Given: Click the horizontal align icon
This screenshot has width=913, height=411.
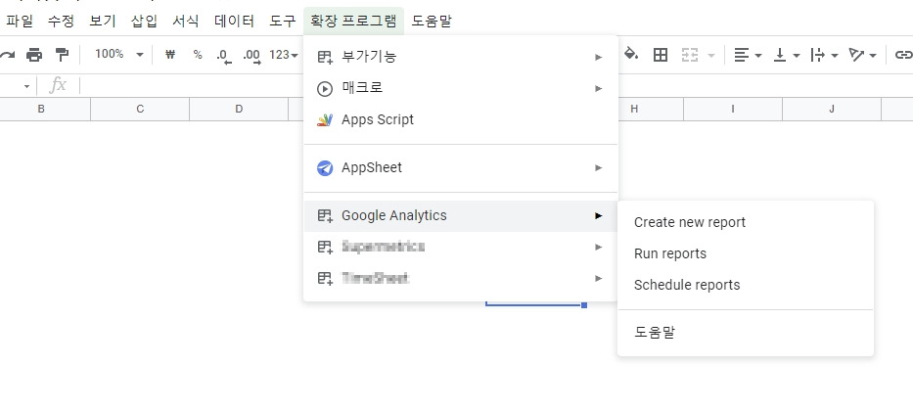Looking at the screenshot, I should click(x=741, y=55).
